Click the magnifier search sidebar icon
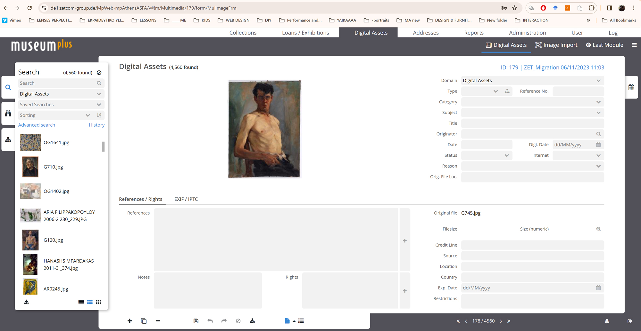 [x=8, y=87]
